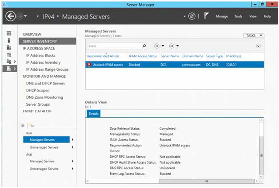Open the Tools menu
The width and height of the screenshot is (279, 188).
click(x=238, y=16)
